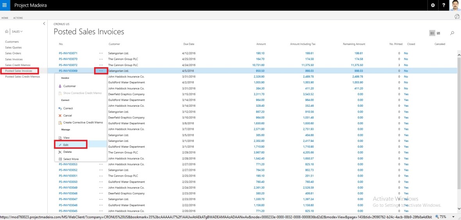
Task: Open ellipsis menu for PS-INV103049
Action: tap(101, 188)
